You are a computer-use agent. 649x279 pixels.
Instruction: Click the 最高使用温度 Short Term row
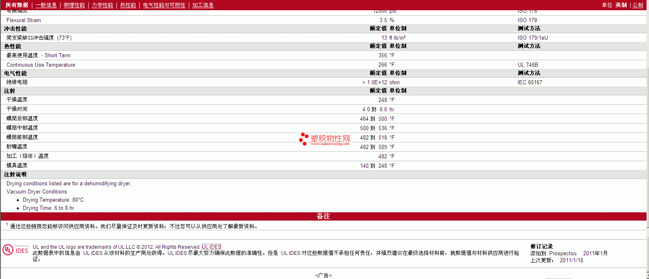[x=323, y=55]
